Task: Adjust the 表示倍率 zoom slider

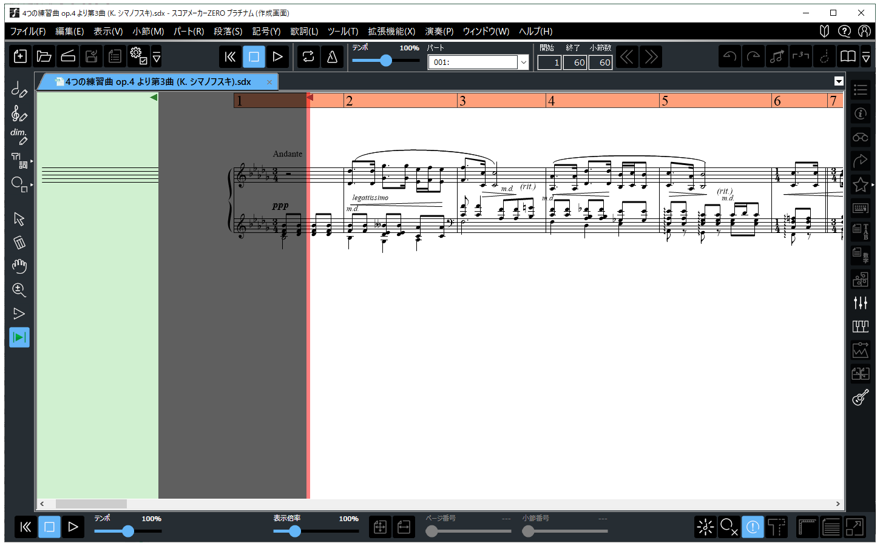Action: tap(295, 531)
